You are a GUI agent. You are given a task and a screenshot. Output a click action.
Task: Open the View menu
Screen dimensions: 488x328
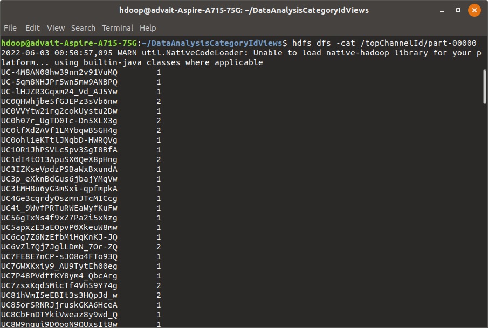point(56,28)
